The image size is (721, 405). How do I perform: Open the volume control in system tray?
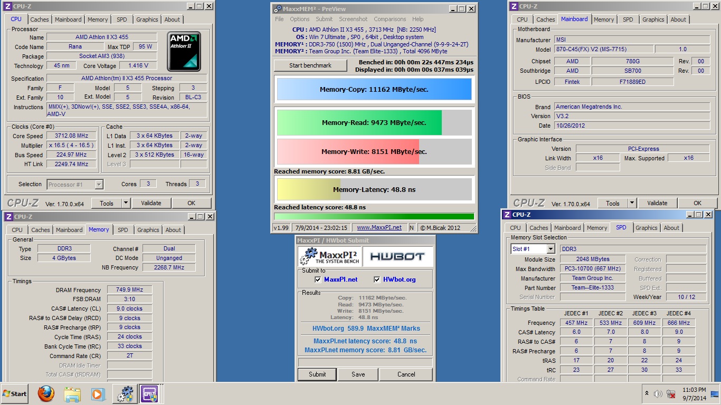click(x=658, y=394)
